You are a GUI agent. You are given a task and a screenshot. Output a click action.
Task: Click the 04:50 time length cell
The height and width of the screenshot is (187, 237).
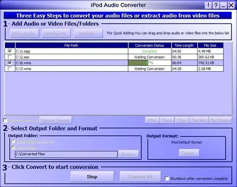click(184, 51)
